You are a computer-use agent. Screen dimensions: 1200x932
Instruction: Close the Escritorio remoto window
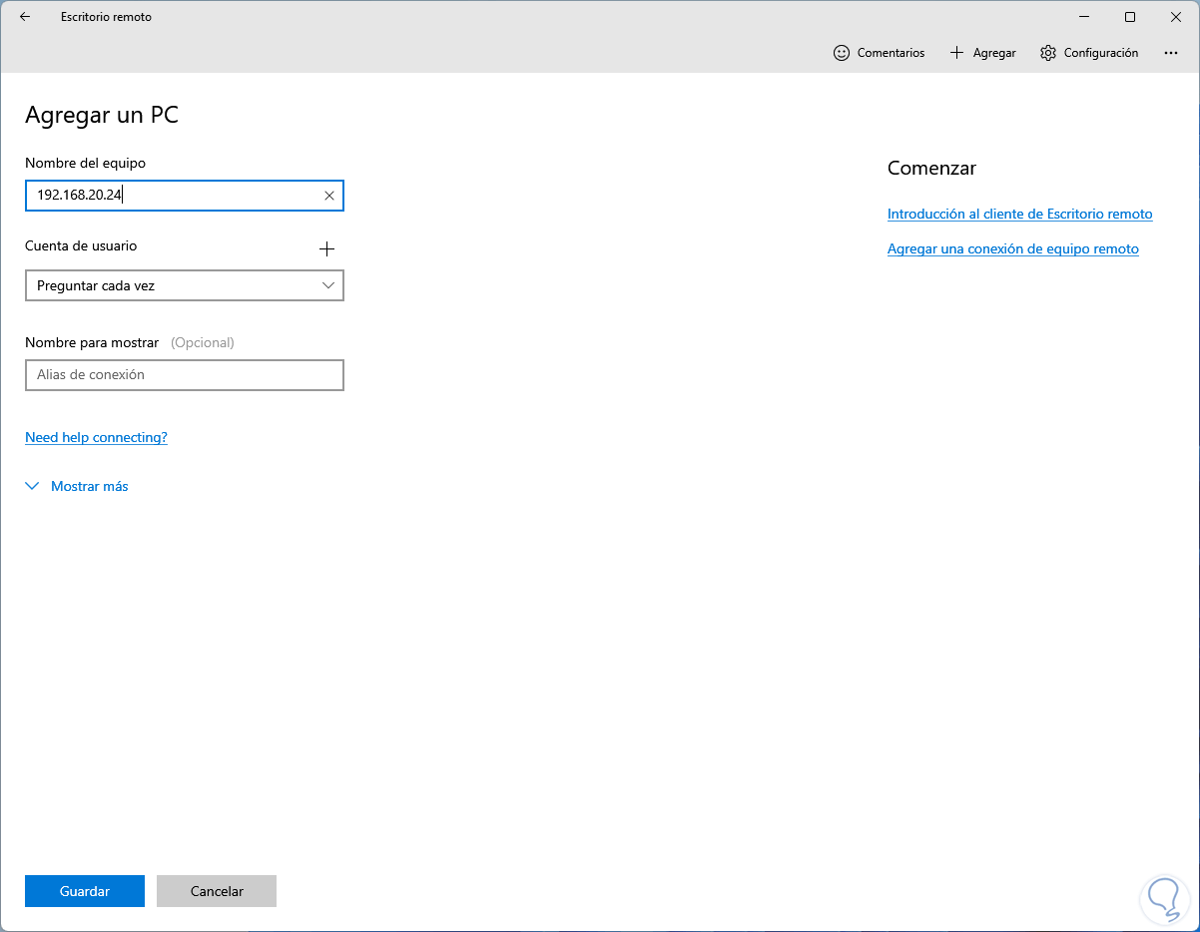(x=1175, y=17)
